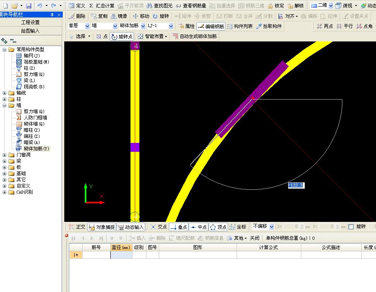The height and width of the screenshot is (292, 376).
Task: Select 砌体加筋(Y) in tree
Action: pyautogui.click(x=36, y=149)
